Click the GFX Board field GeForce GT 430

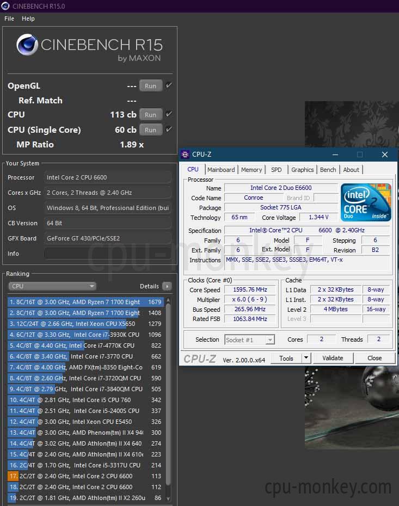(107, 238)
